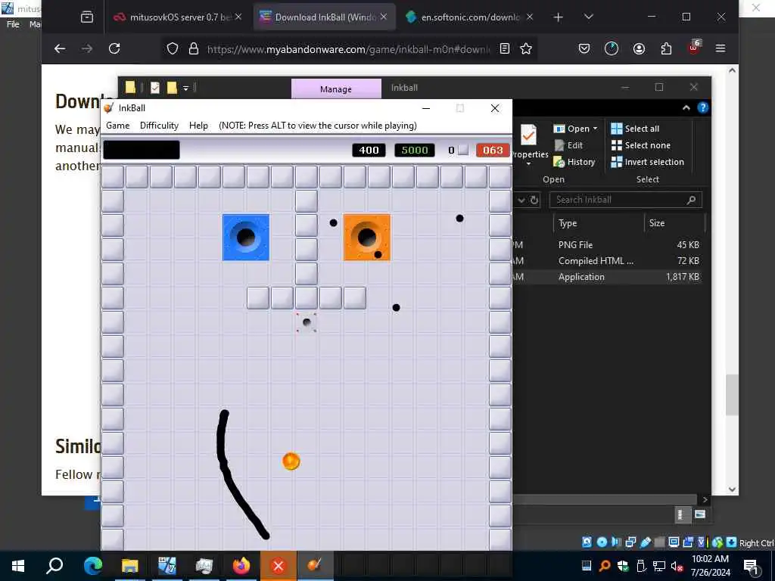Switch Explorer to large icons view

point(700,514)
